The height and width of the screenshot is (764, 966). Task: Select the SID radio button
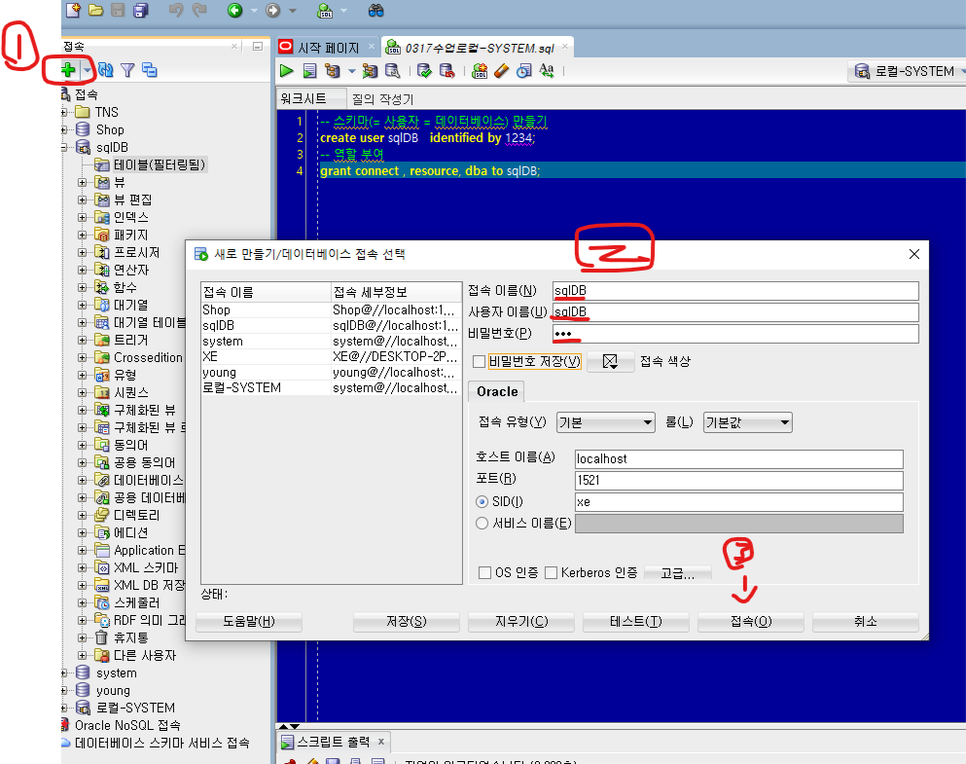[482, 502]
